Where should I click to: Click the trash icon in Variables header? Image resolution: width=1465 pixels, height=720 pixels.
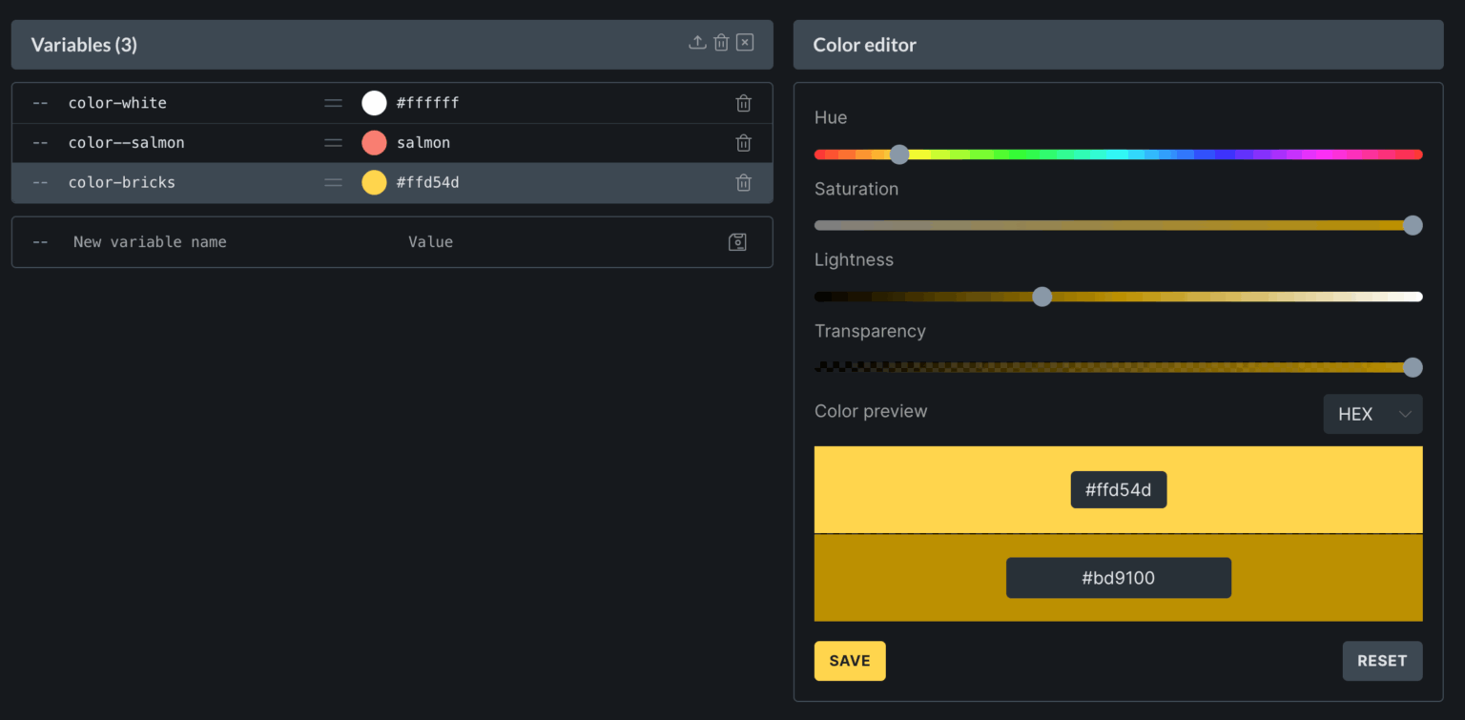tap(721, 42)
